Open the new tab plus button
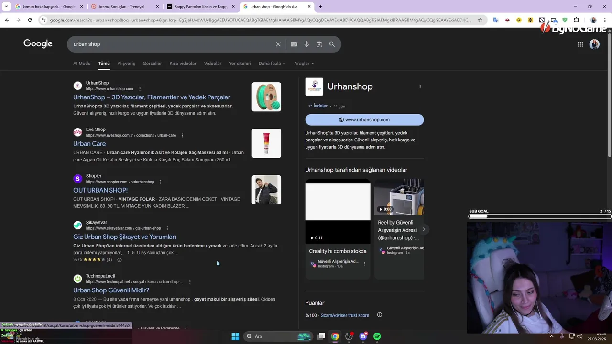This screenshot has width=612, height=344. pos(320,7)
